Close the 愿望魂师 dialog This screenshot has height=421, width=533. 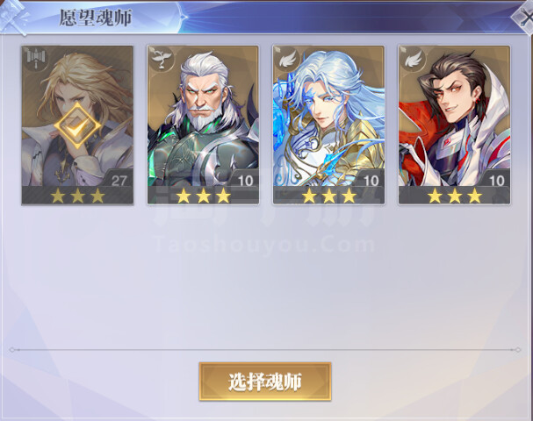(524, 17)
